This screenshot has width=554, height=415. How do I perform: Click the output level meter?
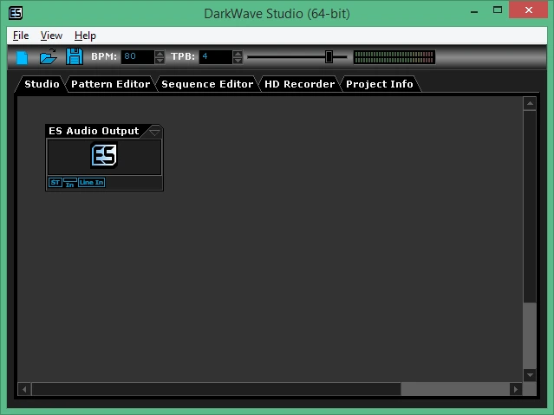coord(394,57)
